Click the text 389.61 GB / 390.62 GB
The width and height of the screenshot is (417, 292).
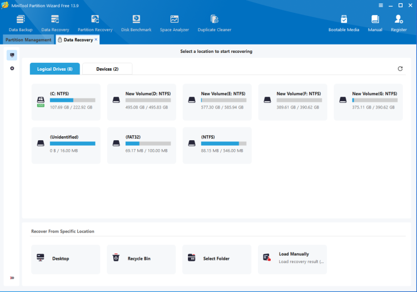tap(298, 107)
